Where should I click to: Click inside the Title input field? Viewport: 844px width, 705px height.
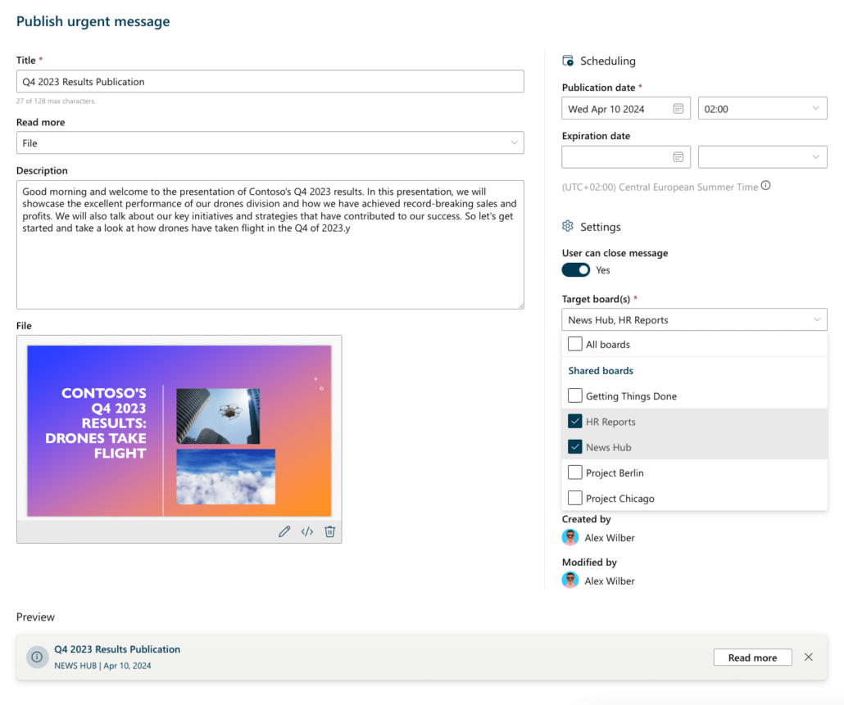pyautogui.click(x=270, y=81)
